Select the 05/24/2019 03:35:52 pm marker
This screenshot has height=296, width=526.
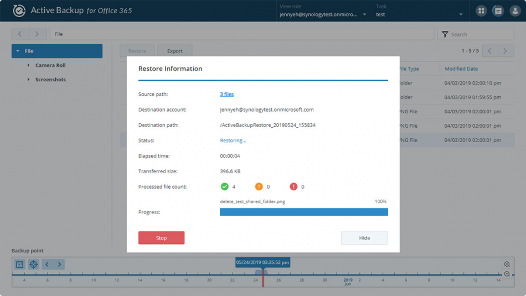[x=262, y=262]
